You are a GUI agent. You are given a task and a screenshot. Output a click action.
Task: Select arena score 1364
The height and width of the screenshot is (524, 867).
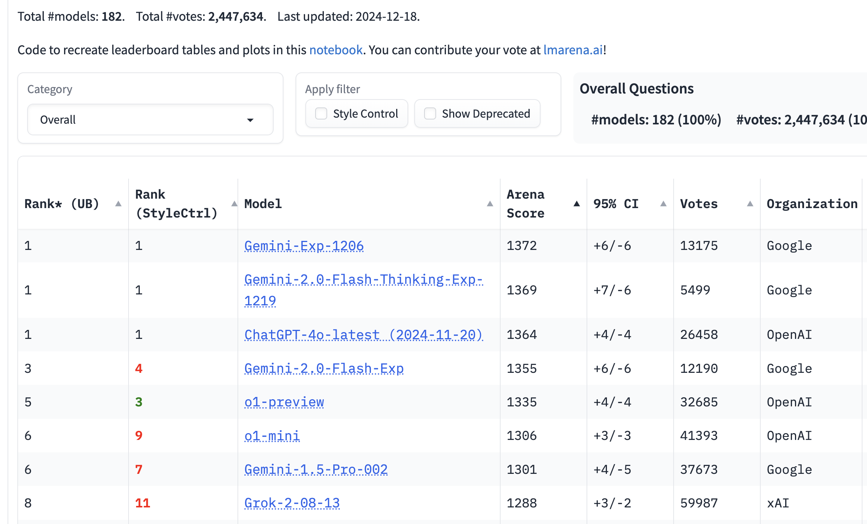[522, 335]
